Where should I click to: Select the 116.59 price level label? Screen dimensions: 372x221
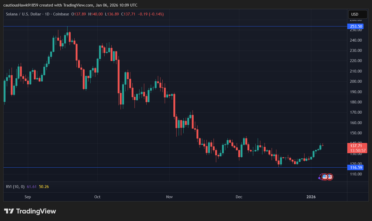click(x=356, y=167)
